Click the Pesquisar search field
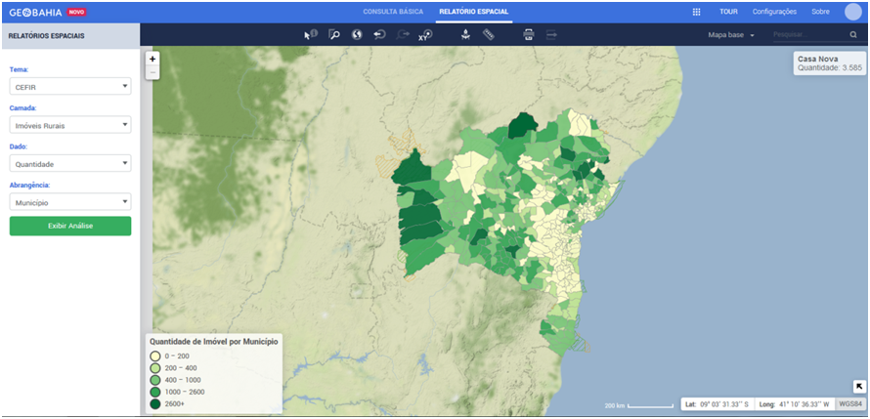 pyautogui.click(x=806, y=35)
